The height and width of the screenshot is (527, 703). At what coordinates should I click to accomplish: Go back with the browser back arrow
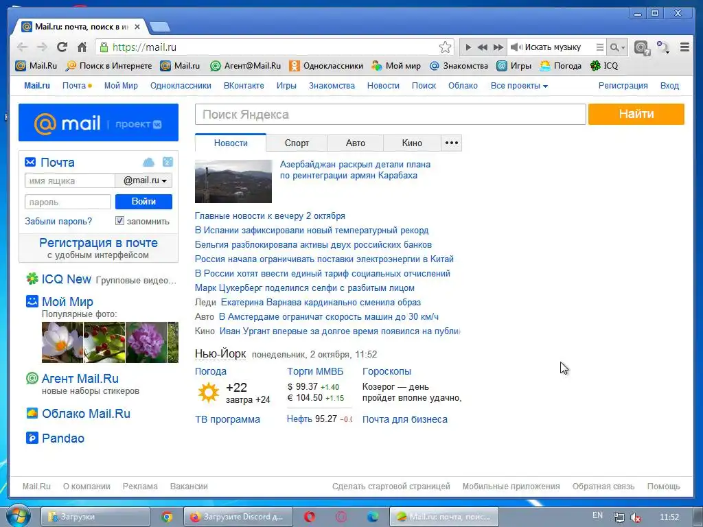point(22,47)
